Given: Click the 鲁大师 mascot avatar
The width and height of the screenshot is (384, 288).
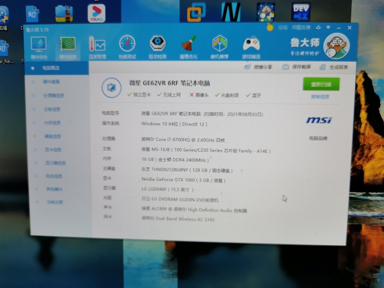Looking at the screenshot, I should pos(336,46).
